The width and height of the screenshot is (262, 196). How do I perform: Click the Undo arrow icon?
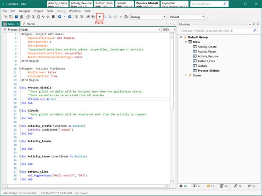point(43,16)
